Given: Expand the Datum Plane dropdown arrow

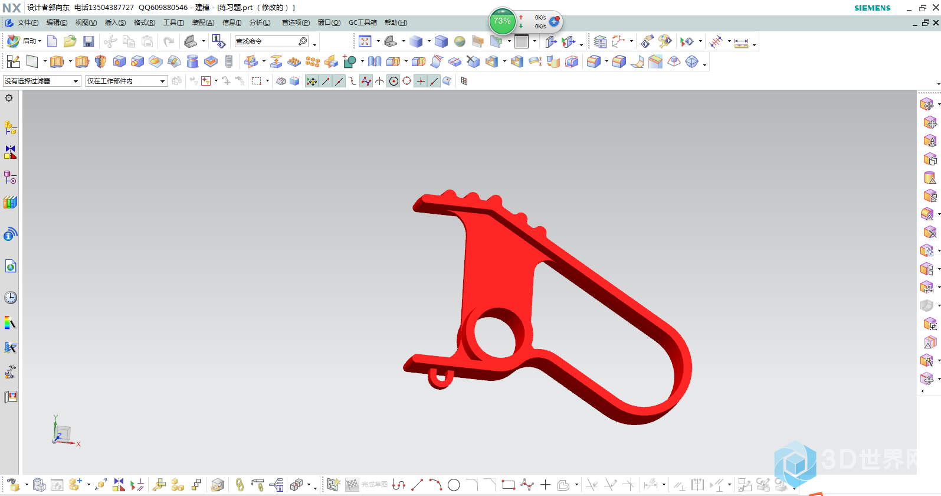Looking at the screenshot, I should coord(45,61).
